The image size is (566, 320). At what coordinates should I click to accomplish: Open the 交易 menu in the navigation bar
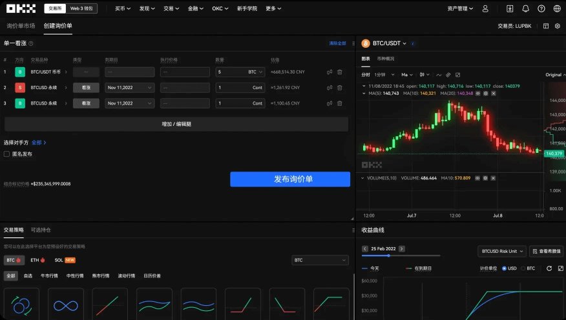tap(171, 9)
